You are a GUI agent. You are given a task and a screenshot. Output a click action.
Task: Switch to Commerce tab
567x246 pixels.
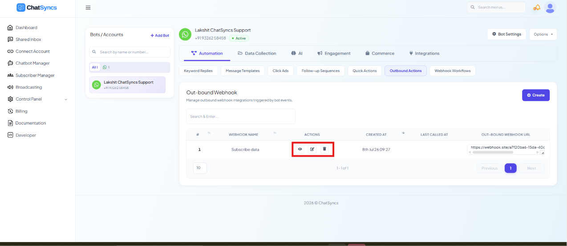tap(380, 53)
